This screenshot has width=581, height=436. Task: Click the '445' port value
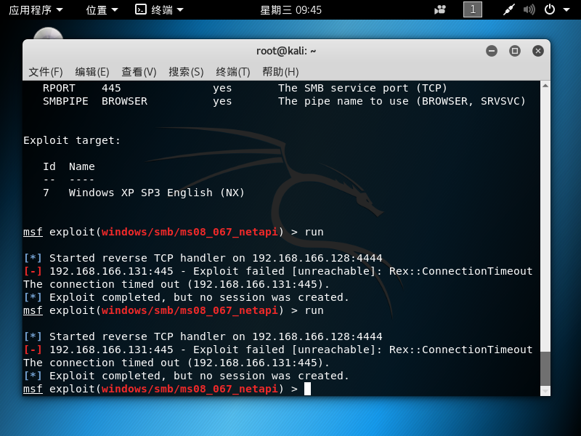111,88
